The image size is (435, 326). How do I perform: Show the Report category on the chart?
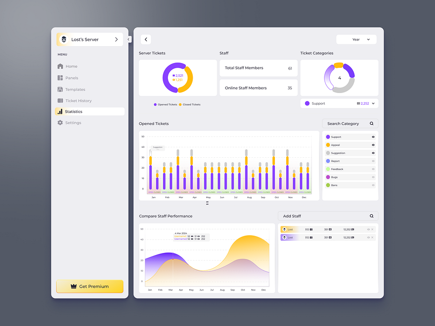(374, 161)
